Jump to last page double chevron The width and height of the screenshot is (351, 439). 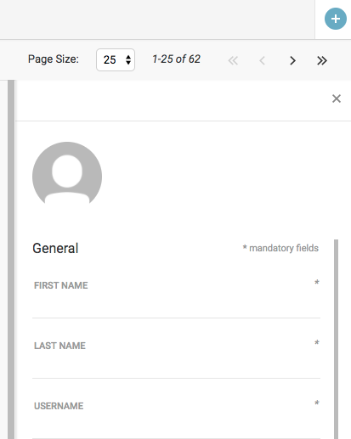[x=322, y=60]
